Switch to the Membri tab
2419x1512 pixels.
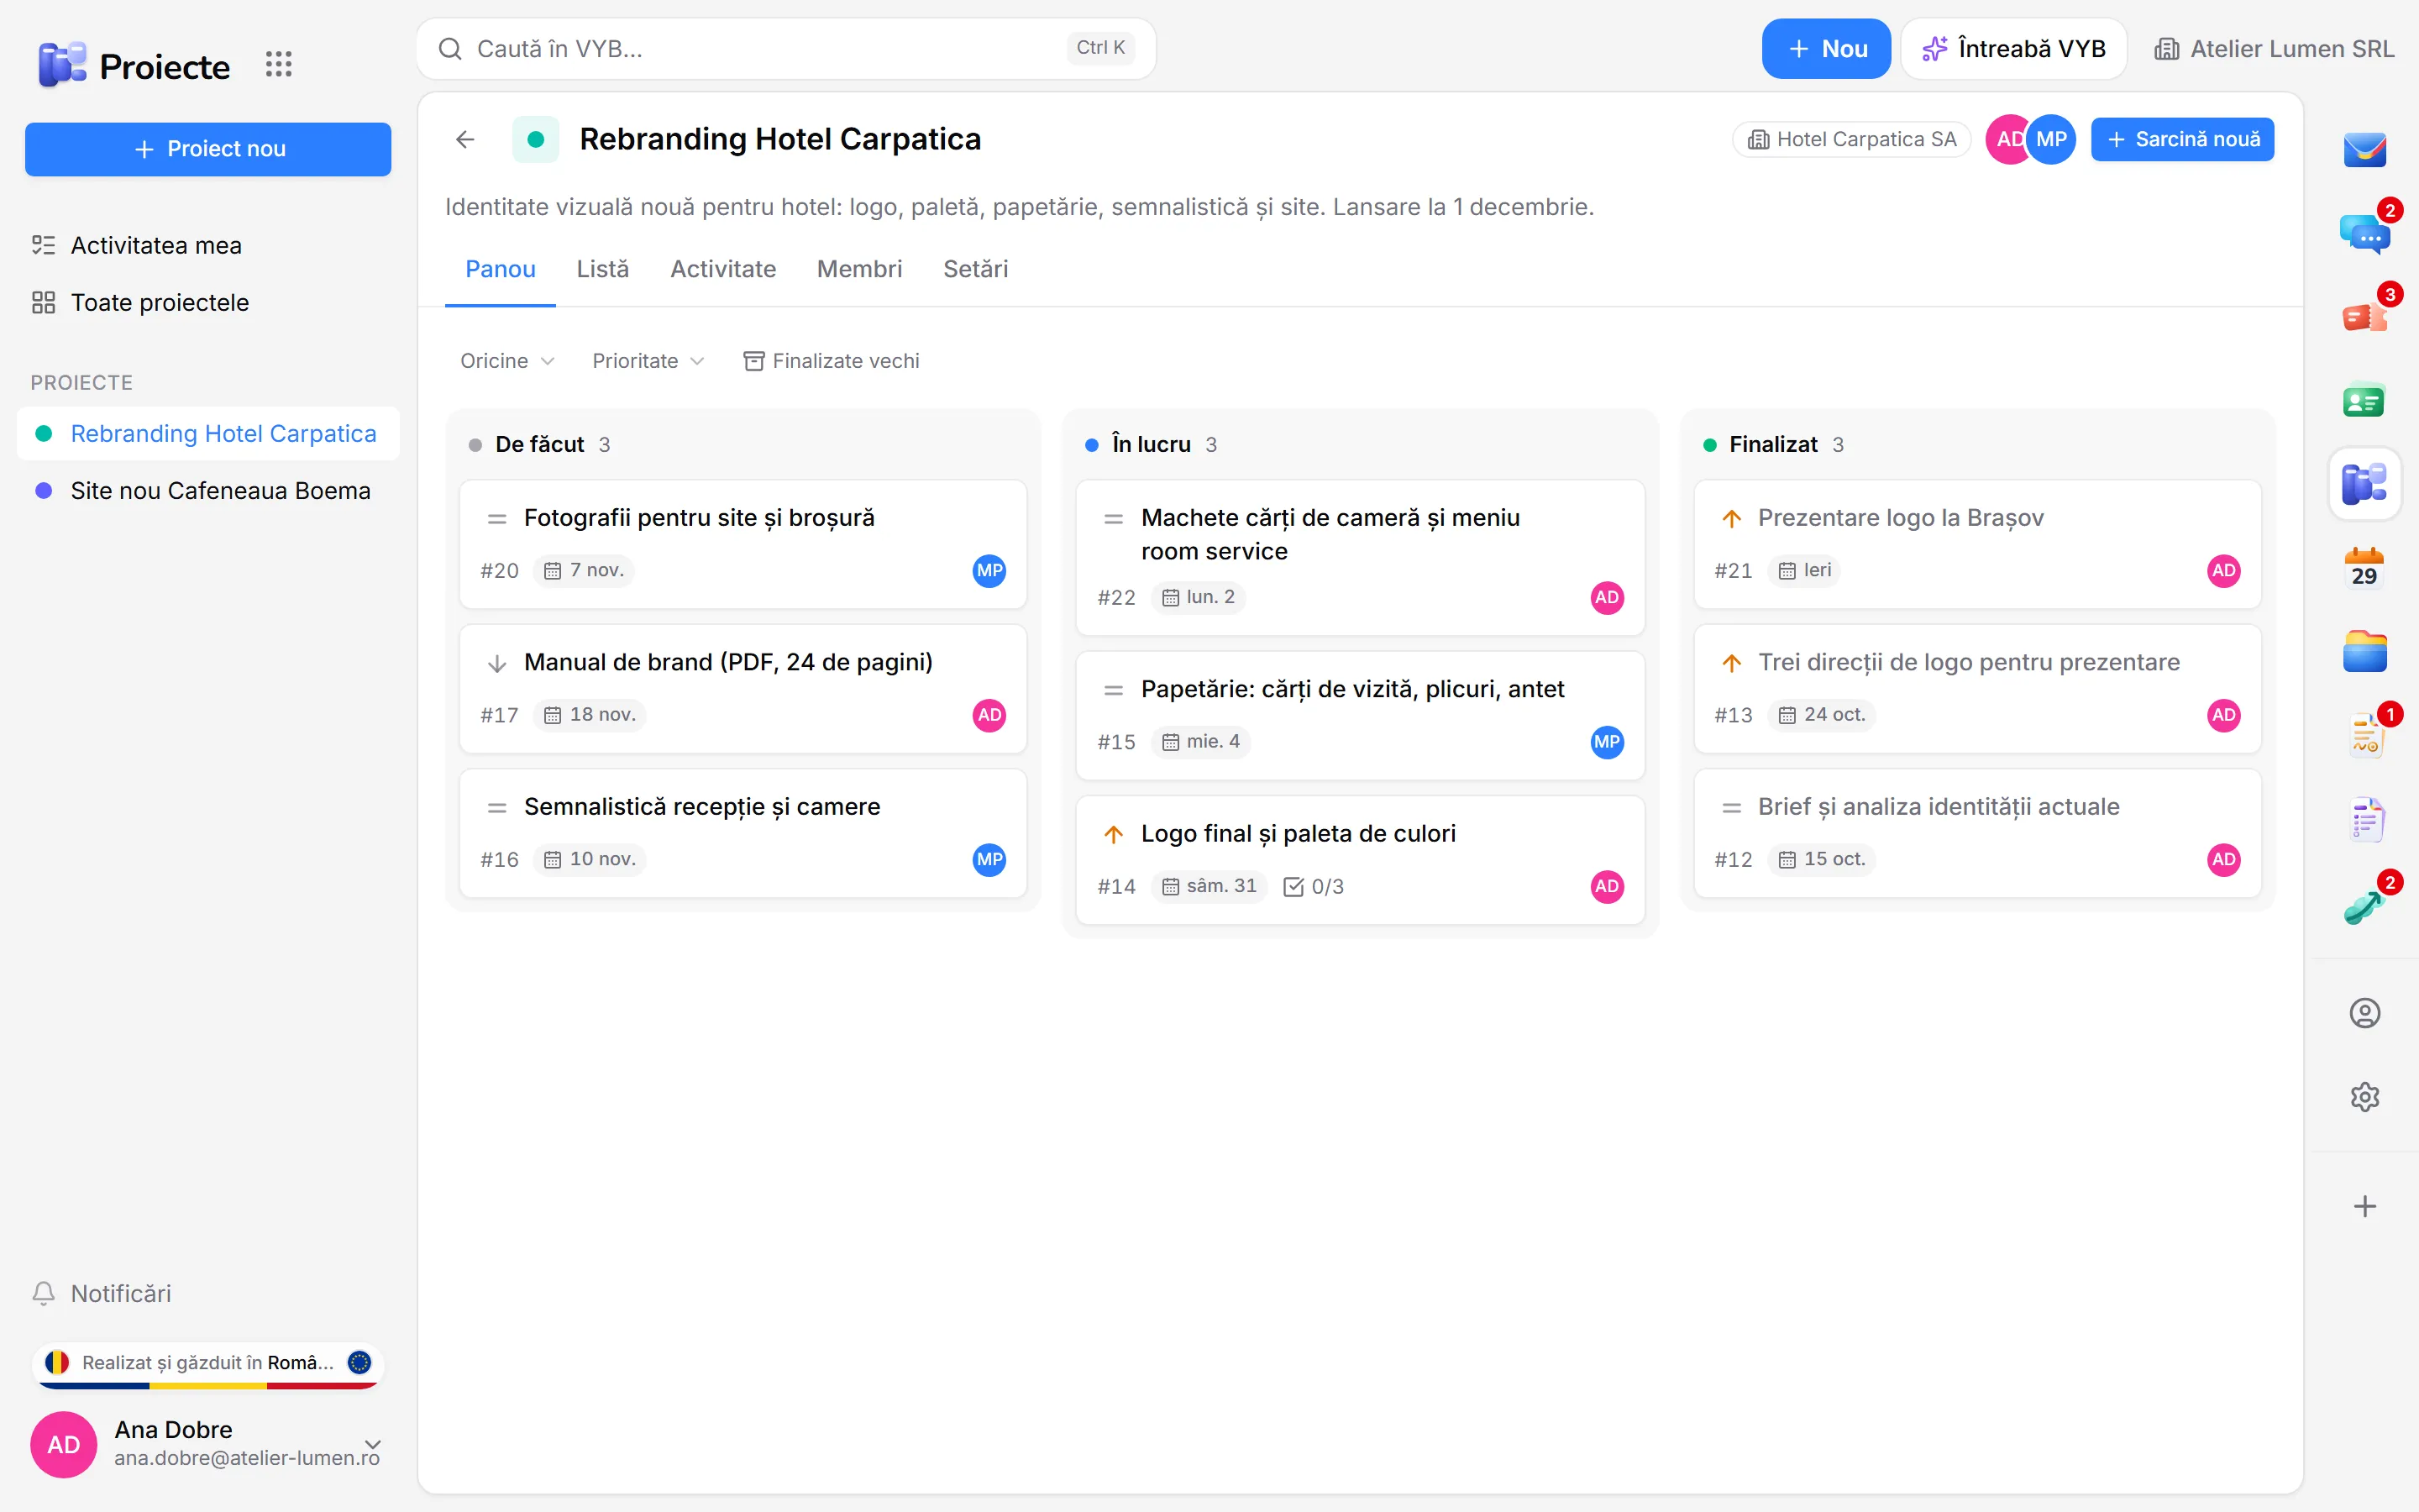859,269
